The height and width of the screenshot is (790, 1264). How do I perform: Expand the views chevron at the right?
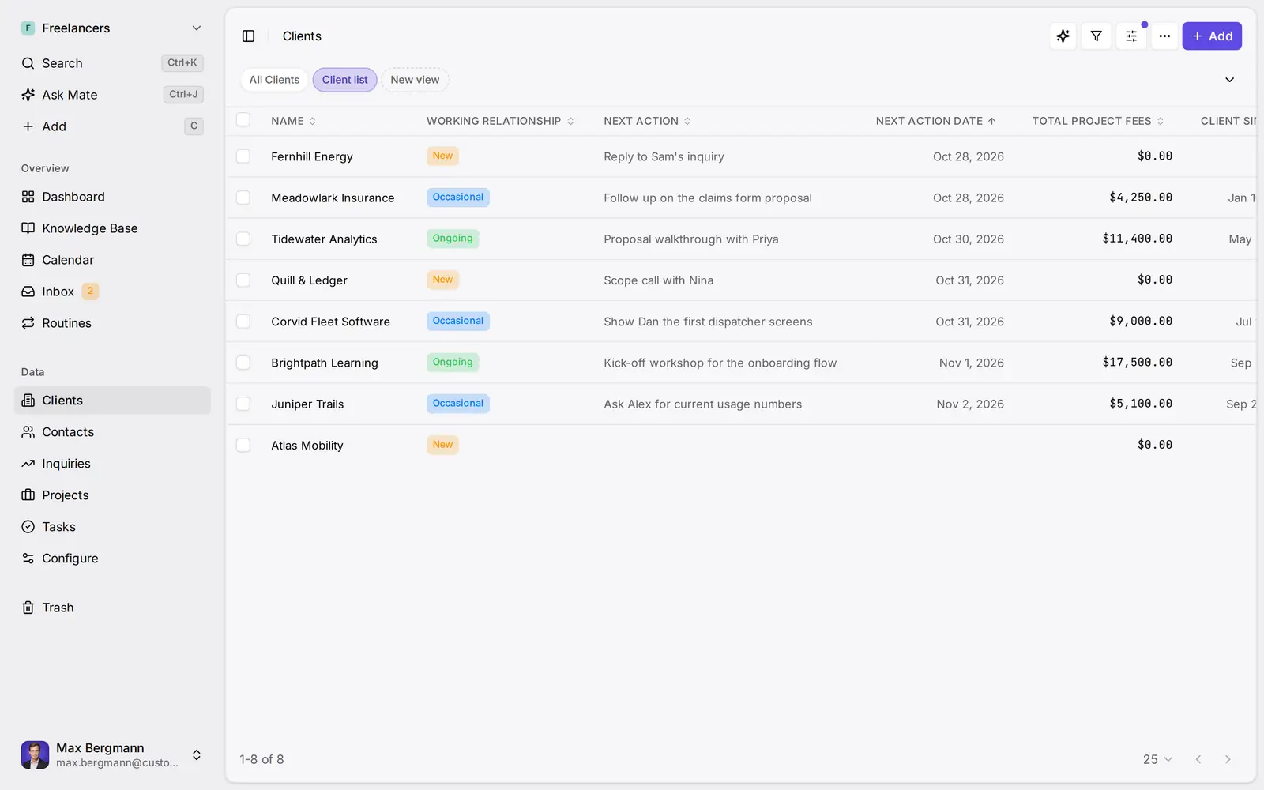[1229, 80]
